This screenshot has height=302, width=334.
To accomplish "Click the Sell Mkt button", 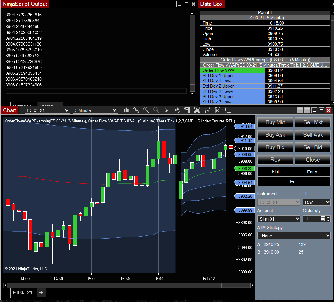I will coord(313,122).
